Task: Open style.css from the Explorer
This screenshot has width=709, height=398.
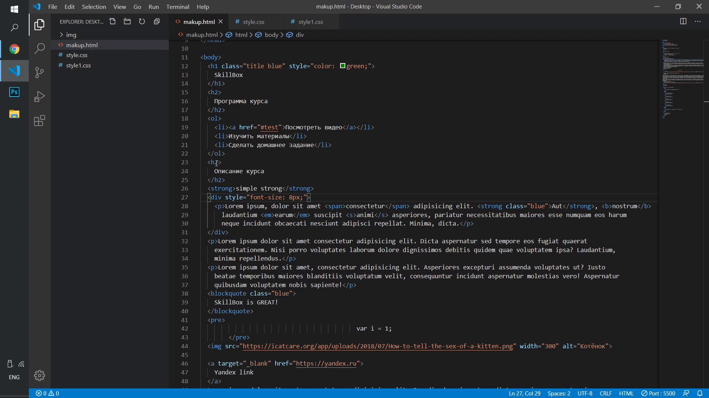Action: 77,55
